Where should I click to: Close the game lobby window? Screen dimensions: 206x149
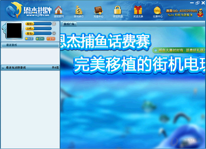(203, 3)
